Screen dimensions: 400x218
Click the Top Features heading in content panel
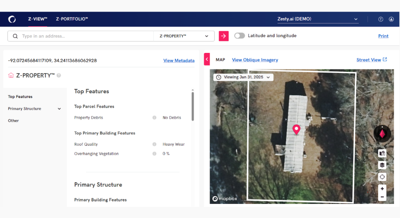tap(92, 91)
